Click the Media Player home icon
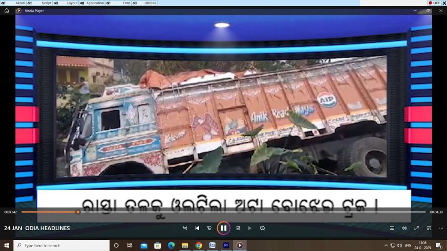Screen dimensions: 447x251 (x=7, y=11)
